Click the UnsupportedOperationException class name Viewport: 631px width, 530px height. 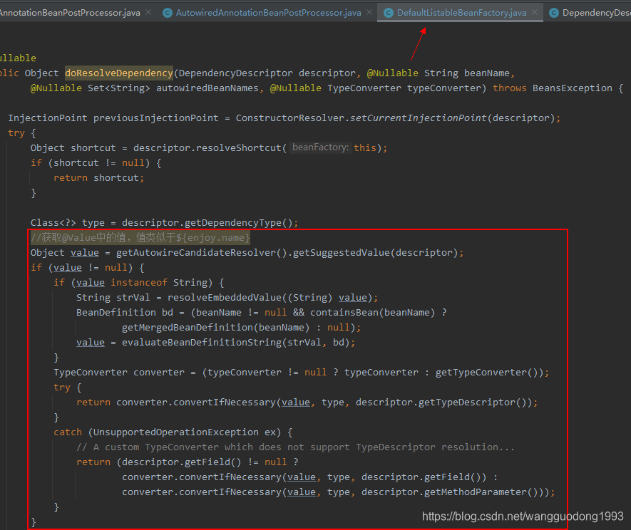click(x=176, y=432)
